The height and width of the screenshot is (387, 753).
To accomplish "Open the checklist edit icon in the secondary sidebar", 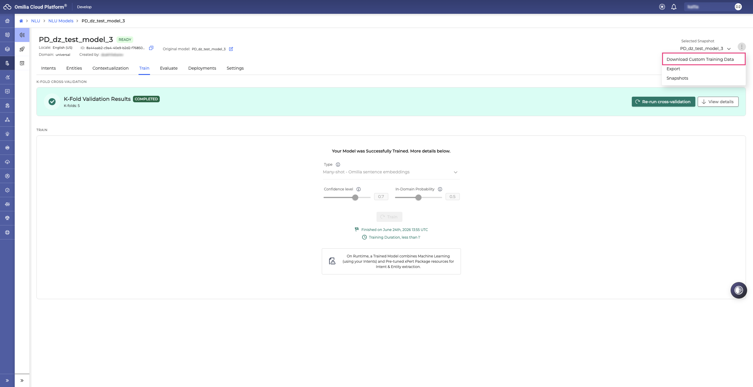I will coord(22,63).
